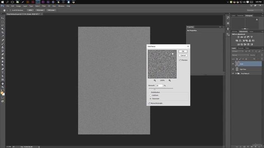The width and height of the screenshot is (264, 148).
Task: Collapse the Properties panel double-arrow
Action: point(220,27)
